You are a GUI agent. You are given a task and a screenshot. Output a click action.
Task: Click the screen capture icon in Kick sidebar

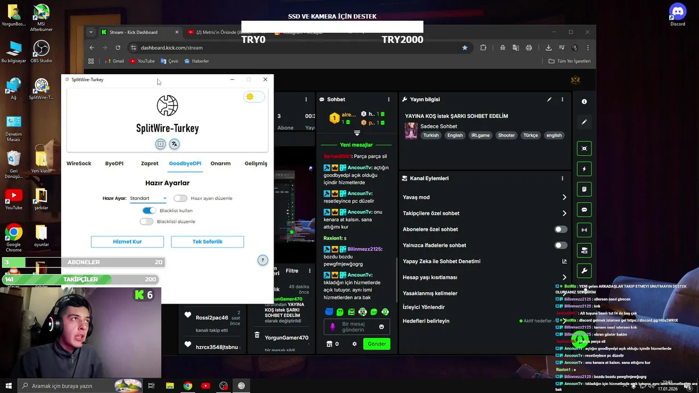[584, 148]
